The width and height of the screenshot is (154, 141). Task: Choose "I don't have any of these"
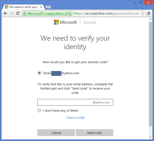pyautogui.click(x=39, y=111)
